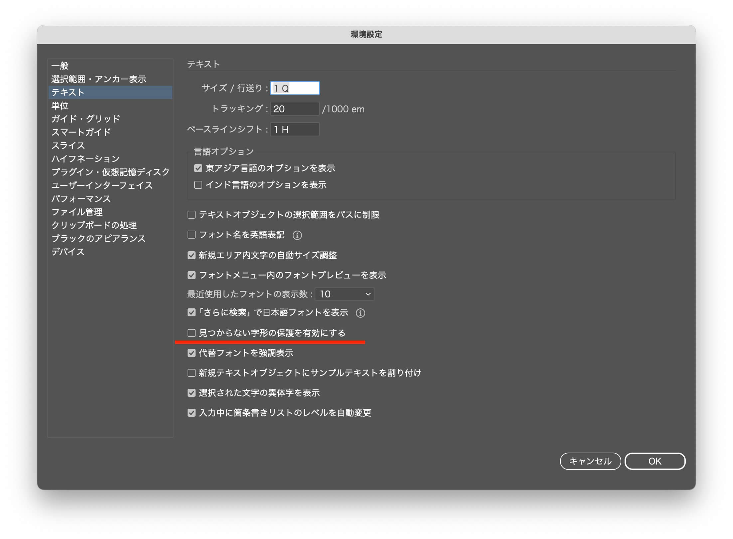Uncheck 東アジア言語のオプションを表示
Viewport: 733px width, 539px height.
tap(198, 168)
